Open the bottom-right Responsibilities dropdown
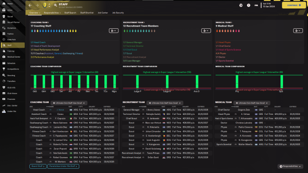Screen dimensions: 308x173 click(x=290, y=166)
